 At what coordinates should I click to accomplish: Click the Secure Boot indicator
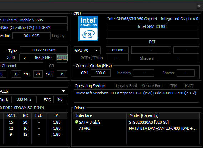click(x=152, y=86)
